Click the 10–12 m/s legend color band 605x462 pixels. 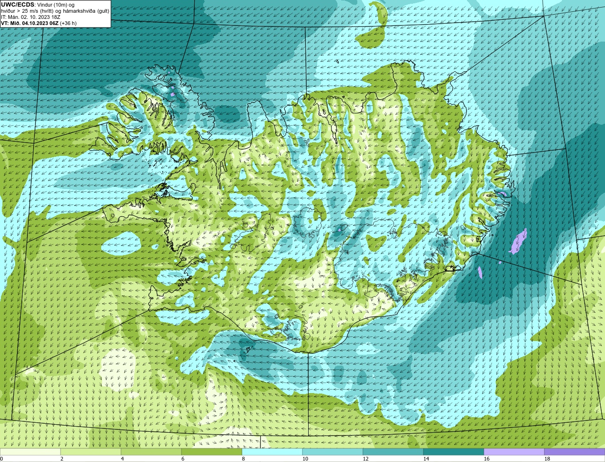[x=333, y=452]
